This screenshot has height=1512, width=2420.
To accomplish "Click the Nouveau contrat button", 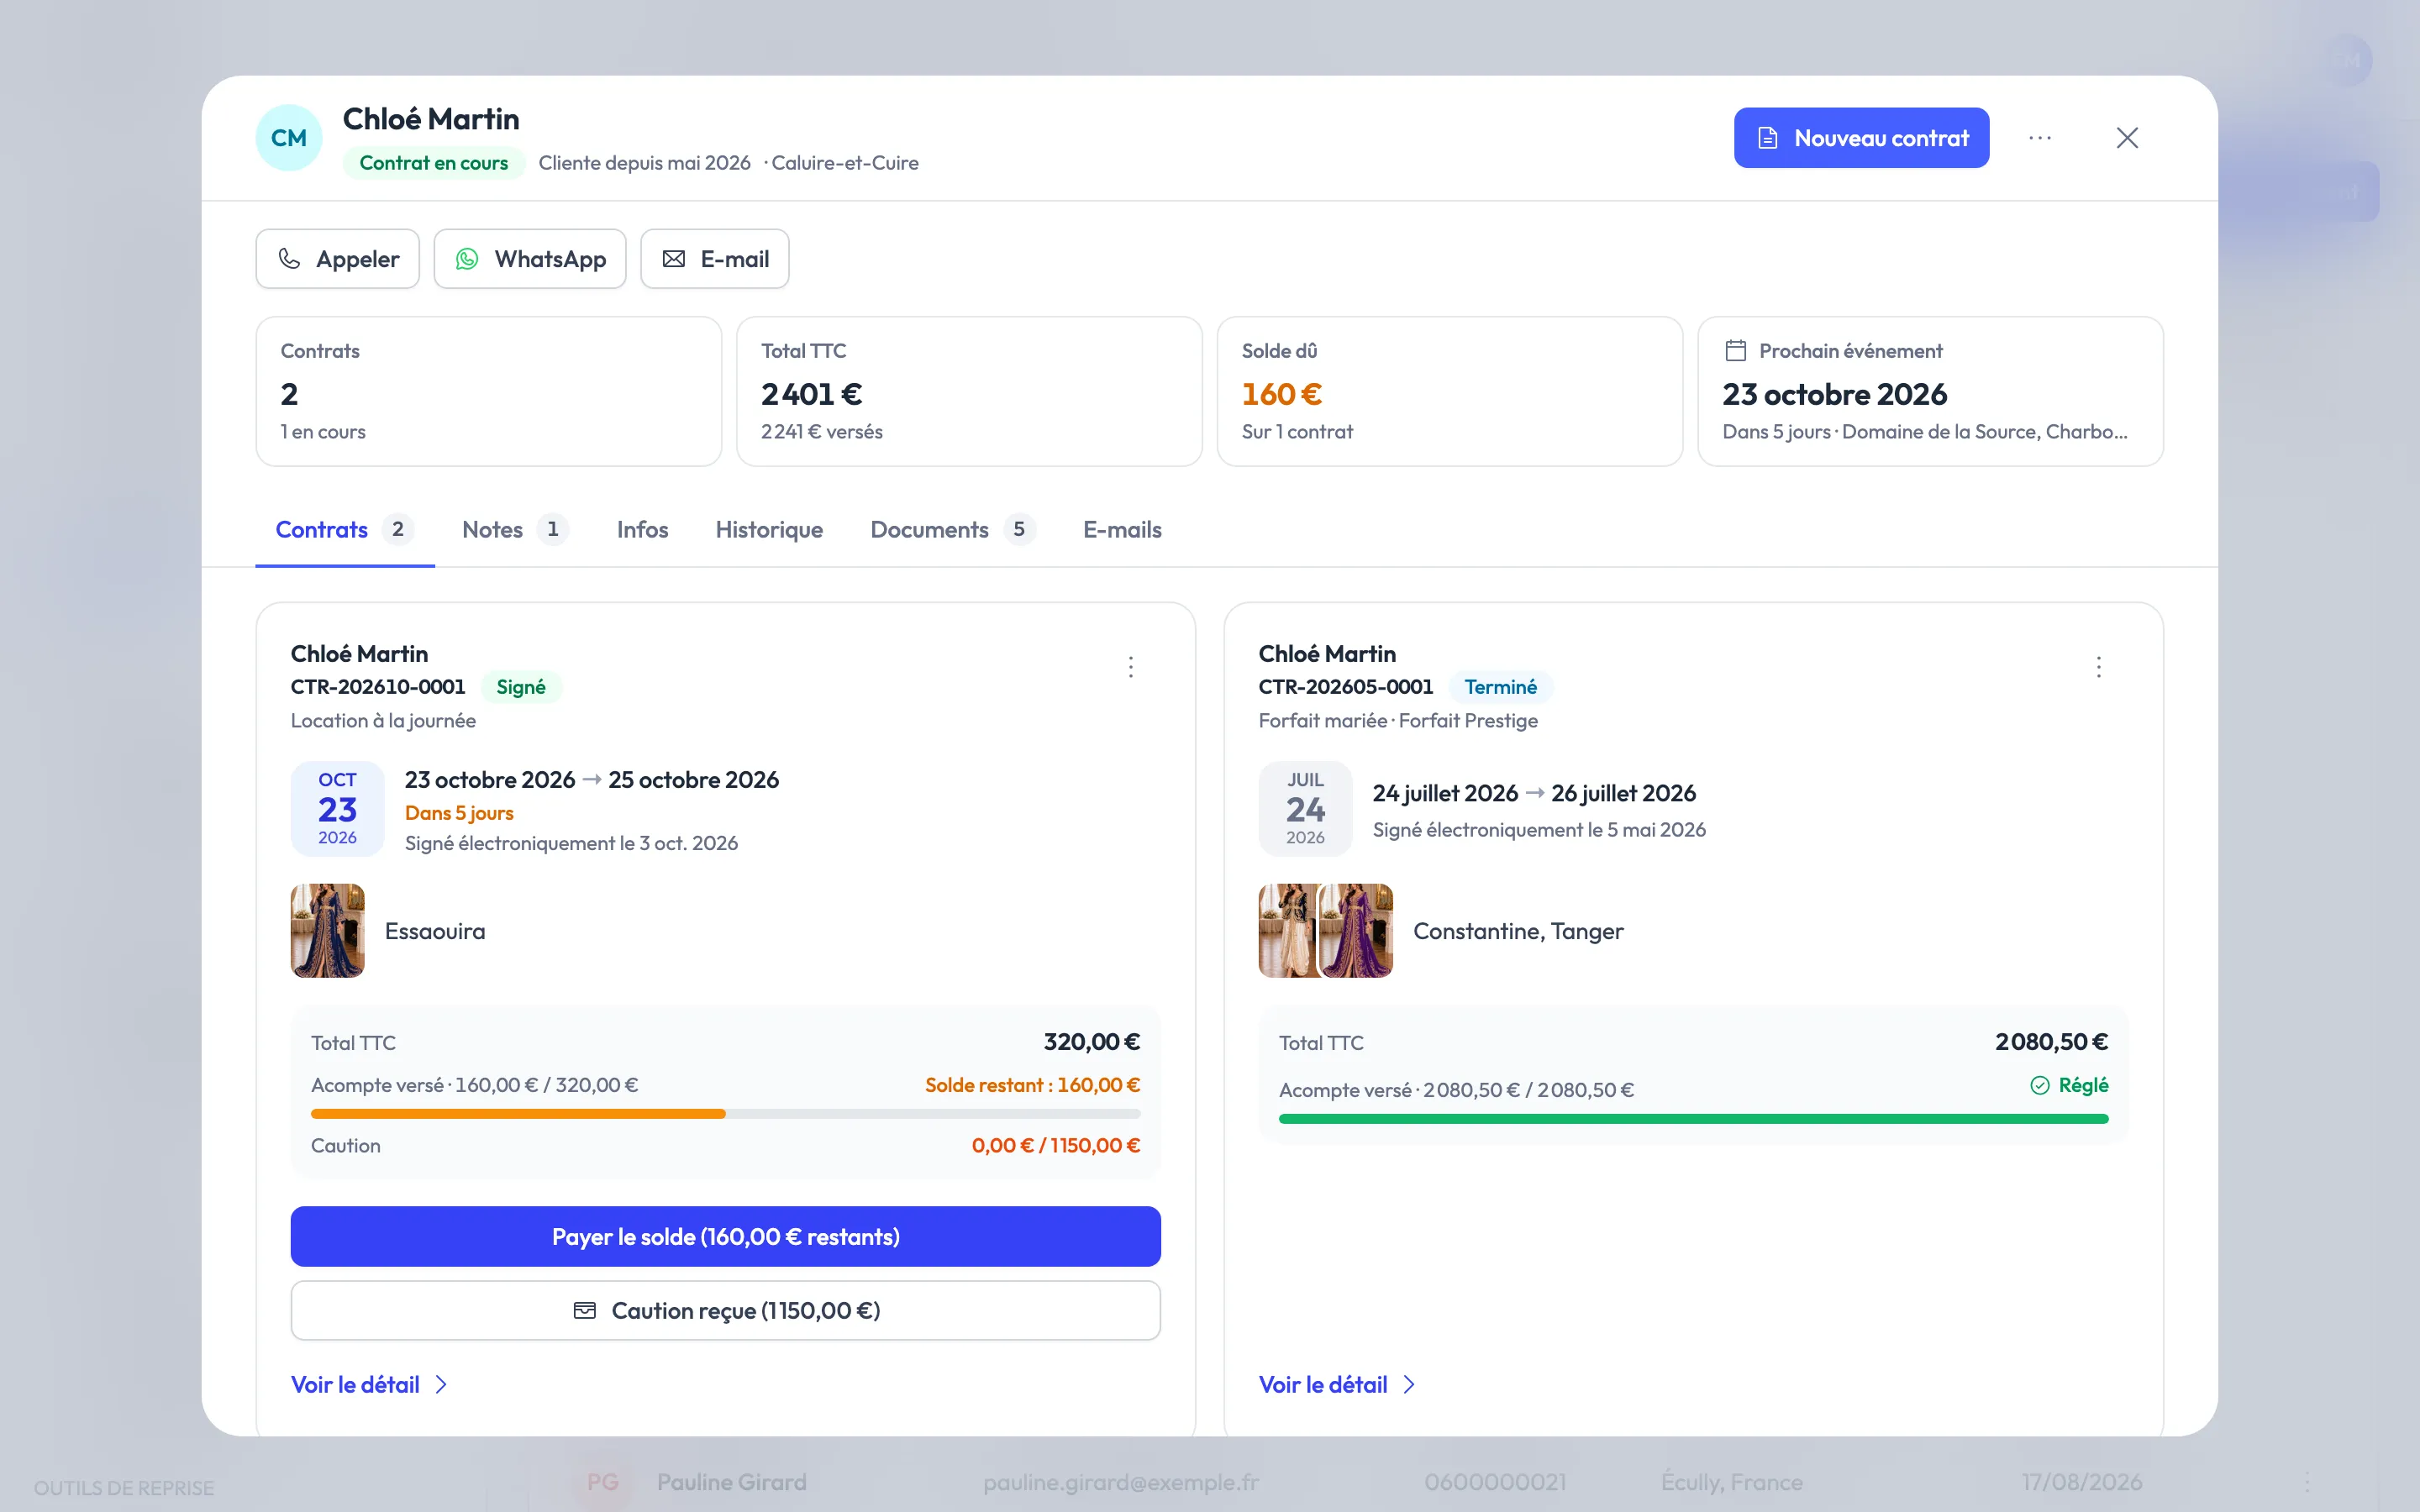I will [1861, 138].
